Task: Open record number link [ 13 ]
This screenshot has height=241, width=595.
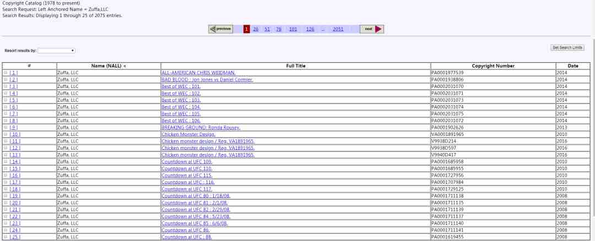Action: pyautogui.click(x=15, y=155)
